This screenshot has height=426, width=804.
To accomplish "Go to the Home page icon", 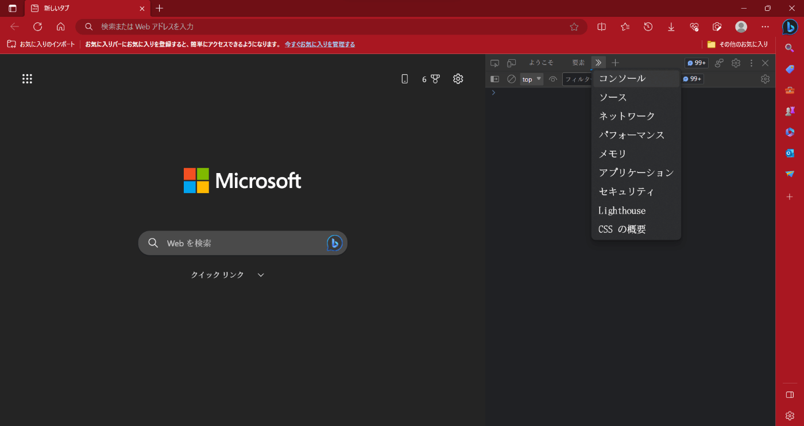I will [x=61, y=26].
